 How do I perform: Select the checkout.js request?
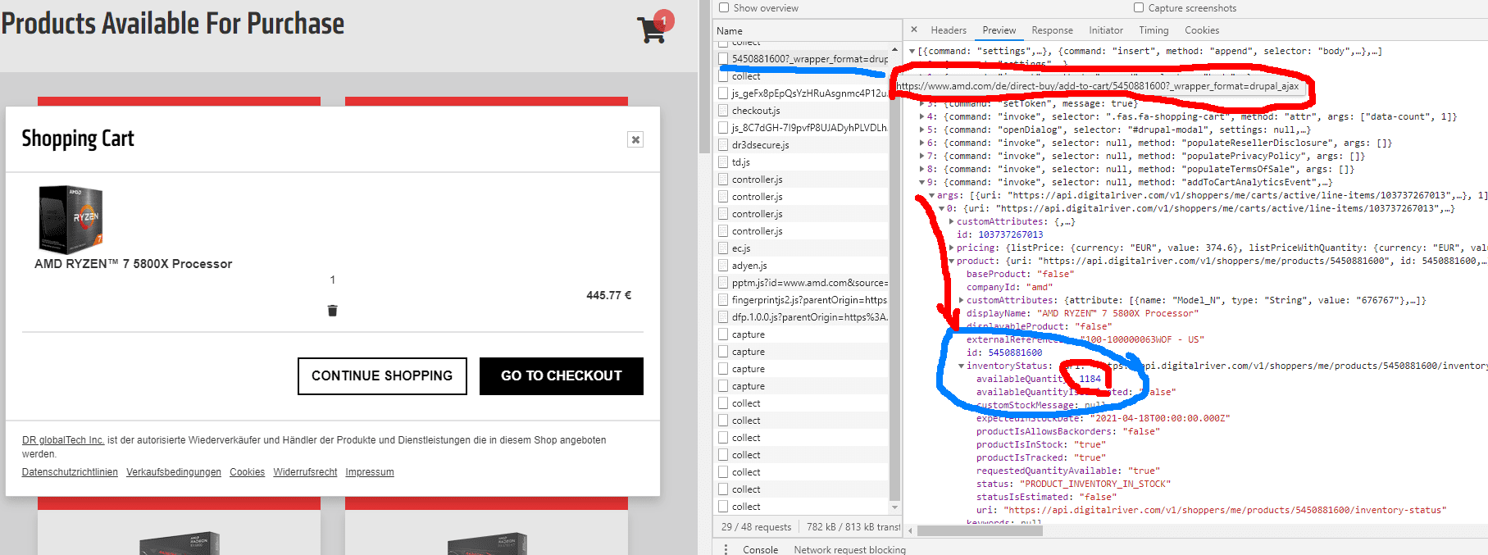click(x=802, y=111)
